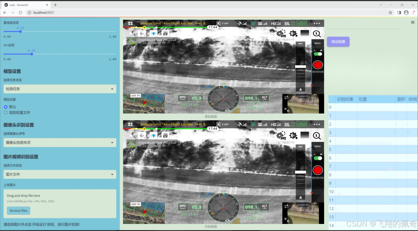Click the ALT 098.1 readout in original image

(256, 98)
